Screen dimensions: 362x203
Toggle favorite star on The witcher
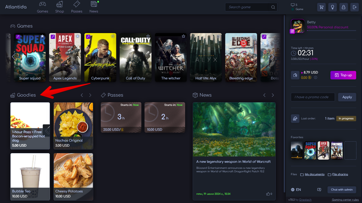(x=183, y=36)
